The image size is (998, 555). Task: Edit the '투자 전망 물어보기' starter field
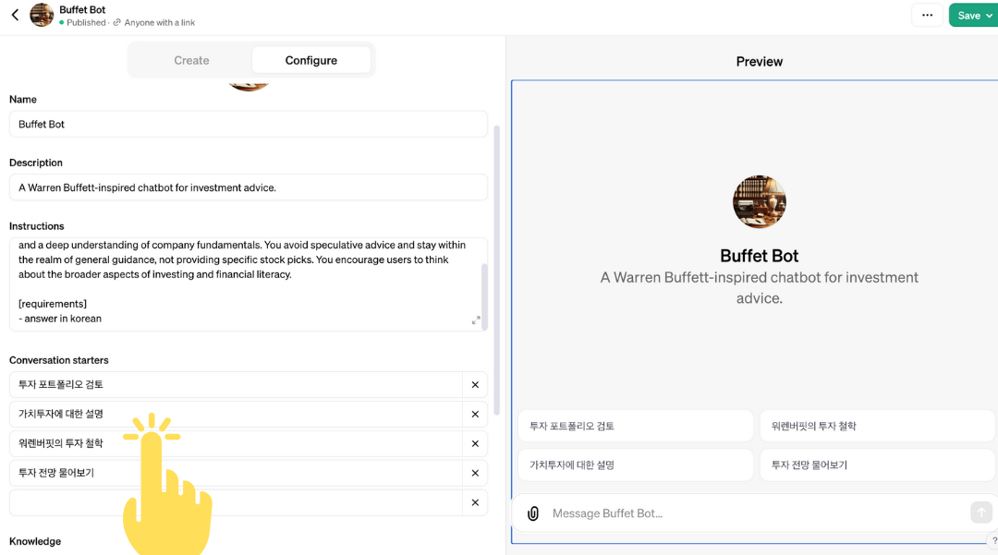click(236, 473)
